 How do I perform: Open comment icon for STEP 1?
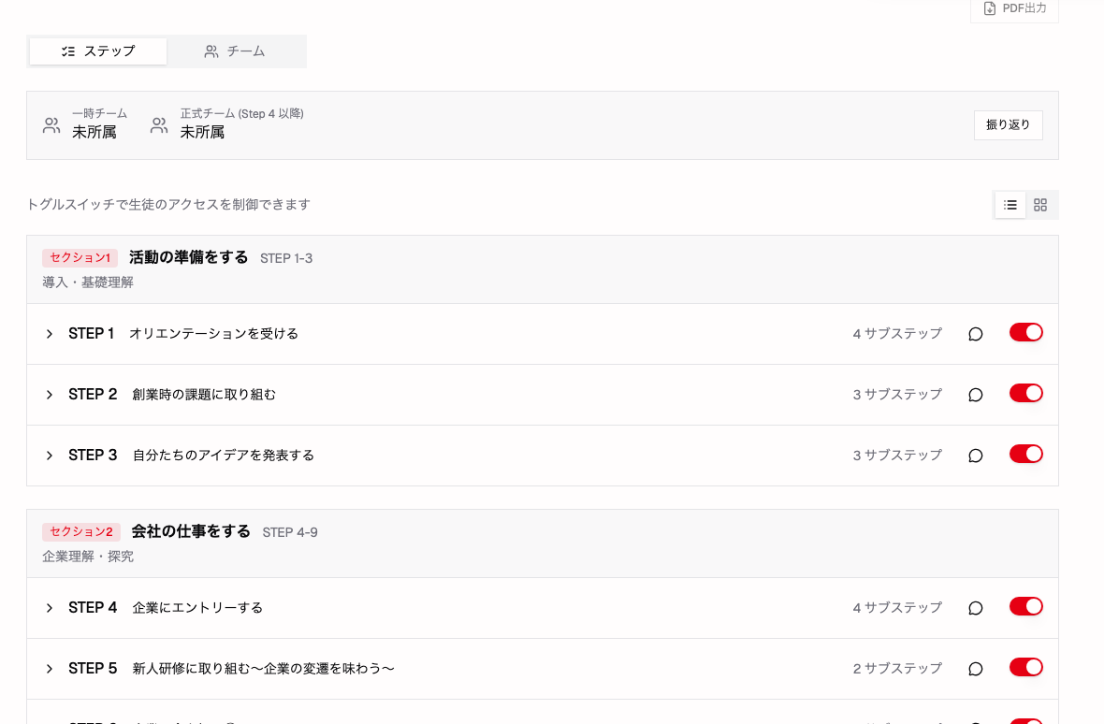pyautogui.click(x=975, y=334)
